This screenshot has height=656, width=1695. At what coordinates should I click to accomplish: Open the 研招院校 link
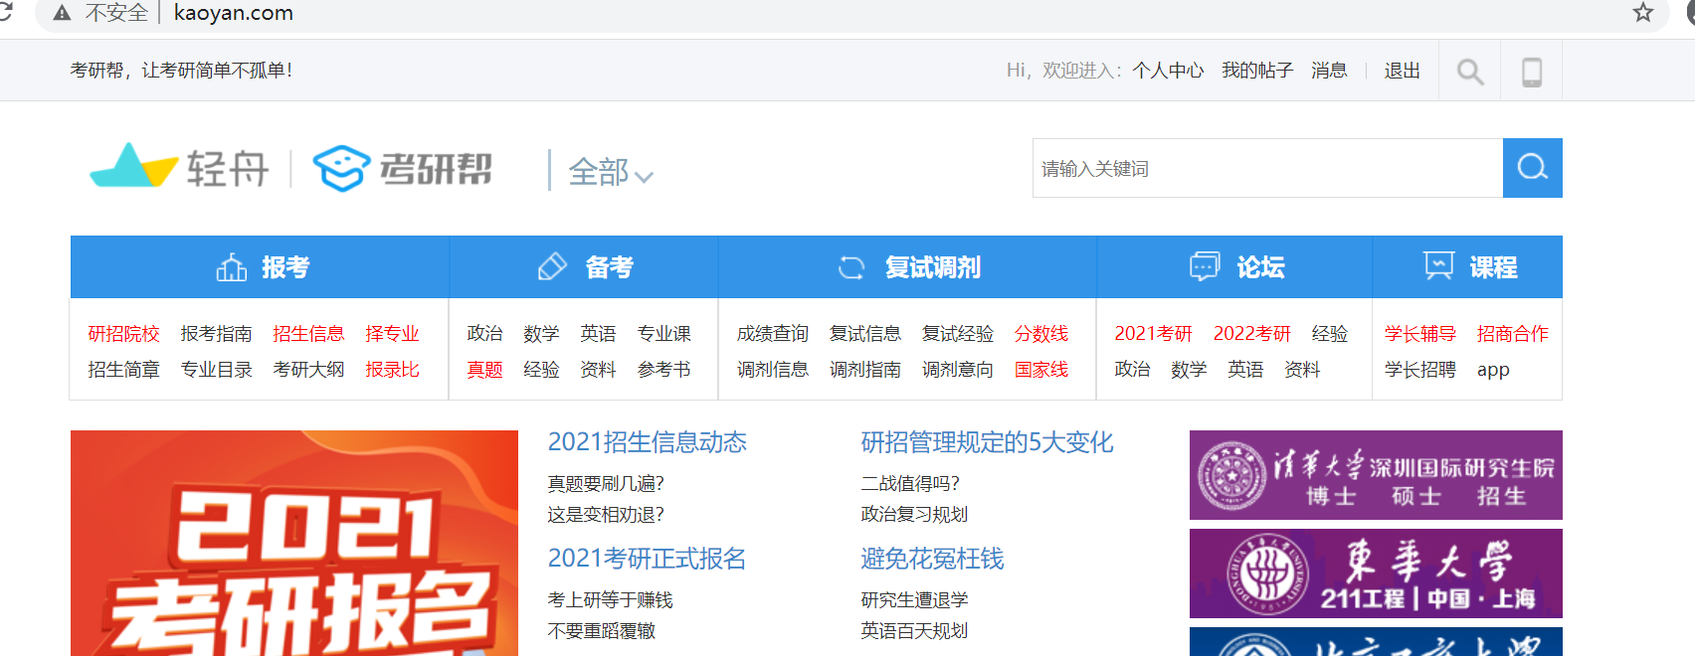coord(123,334)
